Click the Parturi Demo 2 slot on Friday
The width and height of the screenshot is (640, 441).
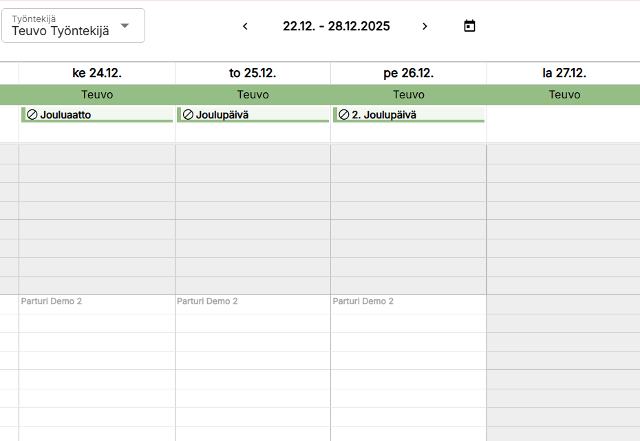pyautogui.click(x=363, y=301)
